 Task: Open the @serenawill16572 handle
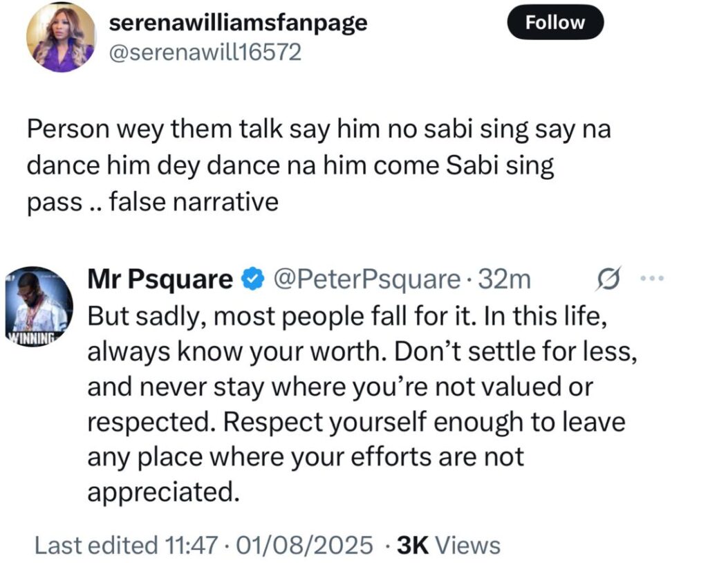tap(206, 52)
